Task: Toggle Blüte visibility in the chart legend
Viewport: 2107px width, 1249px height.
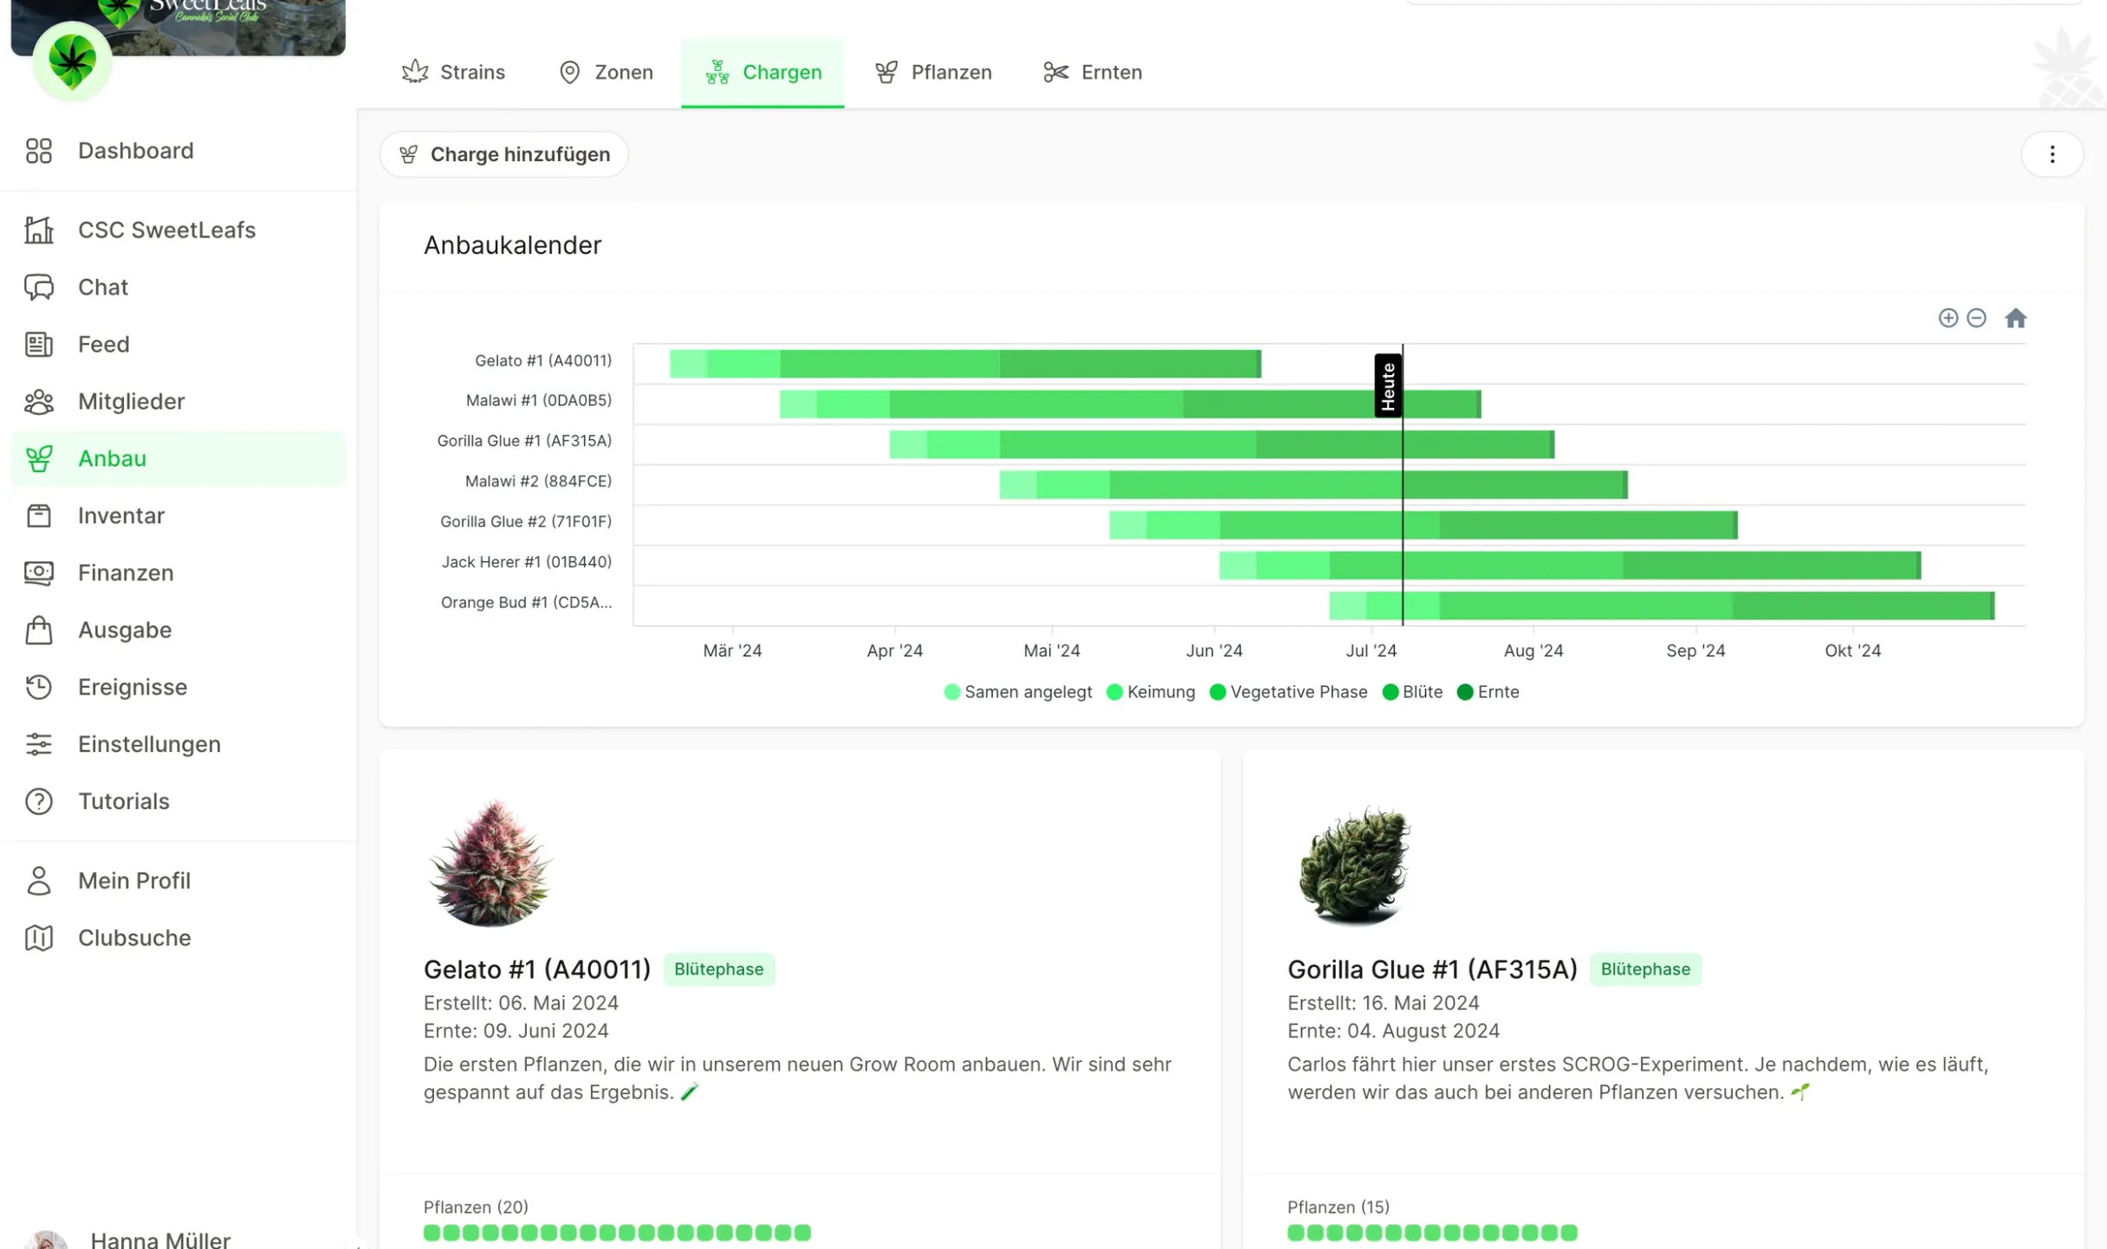Action: click(x=1412, y=692)
